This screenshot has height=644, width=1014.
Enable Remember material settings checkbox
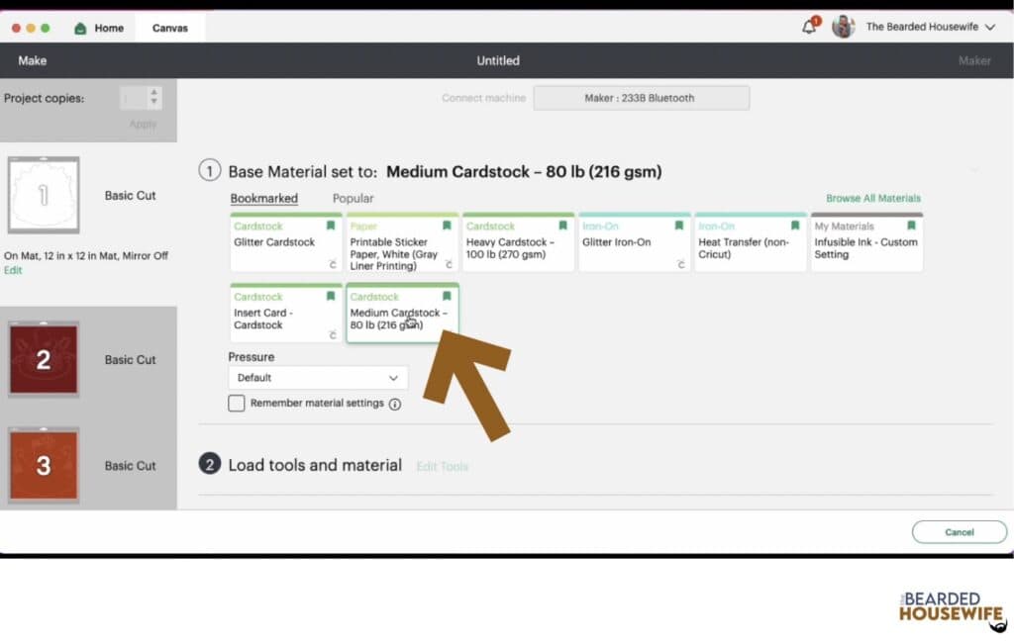point(237,403)
